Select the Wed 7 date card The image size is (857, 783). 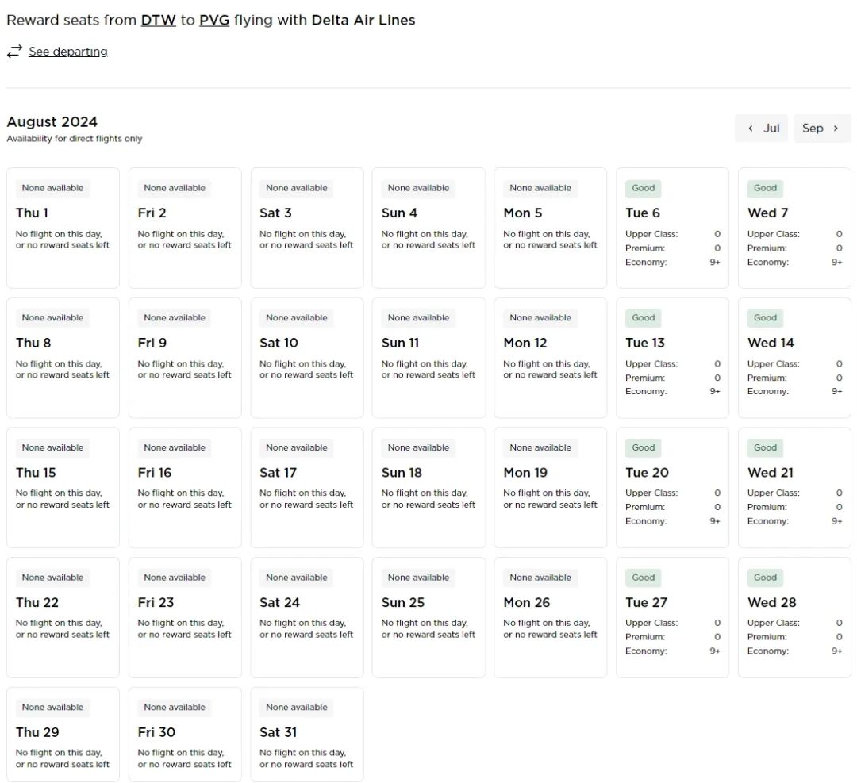794,228
